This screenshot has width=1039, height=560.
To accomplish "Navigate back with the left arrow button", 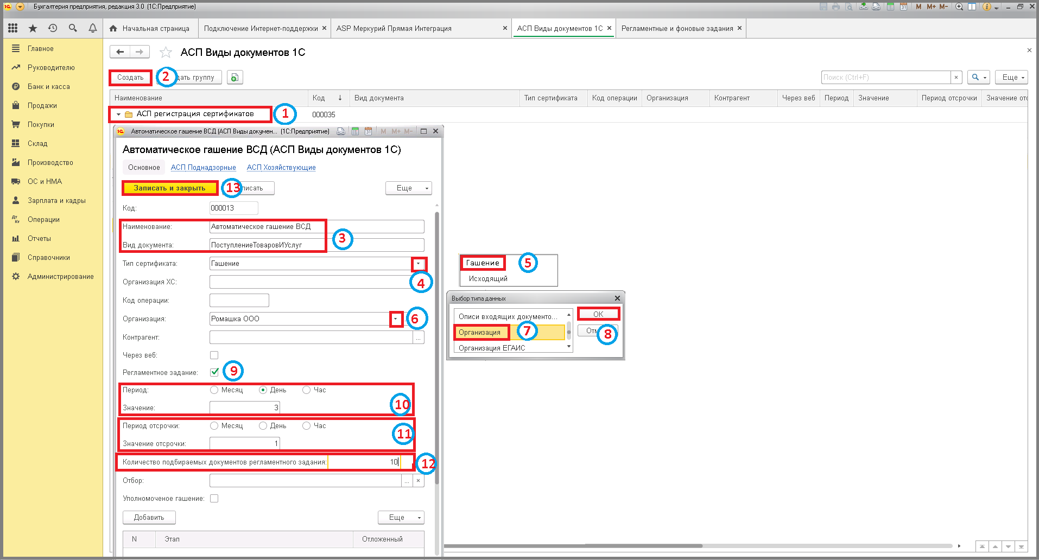I will point(120,52).
